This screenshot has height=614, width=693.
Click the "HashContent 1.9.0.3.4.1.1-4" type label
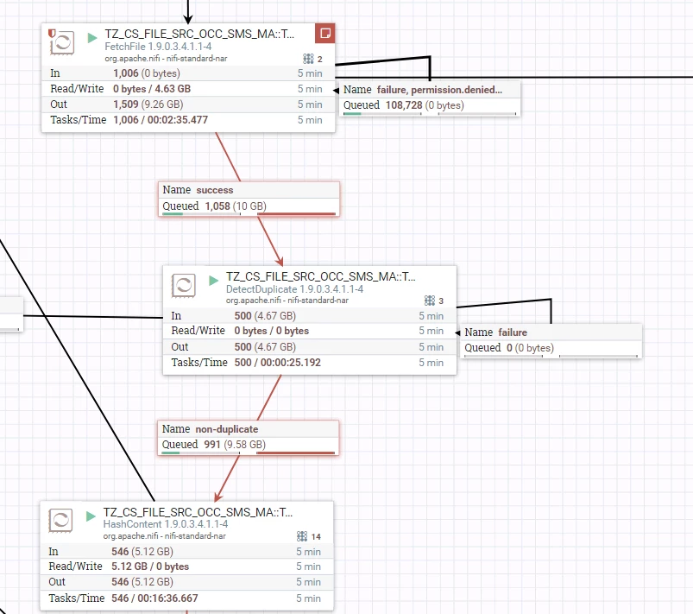pyautogui.click(x=166, y=524)
